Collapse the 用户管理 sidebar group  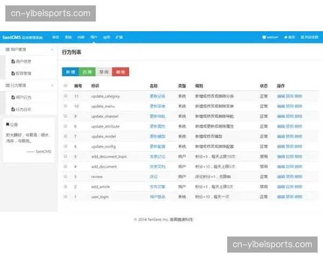(x=29, y=49)
